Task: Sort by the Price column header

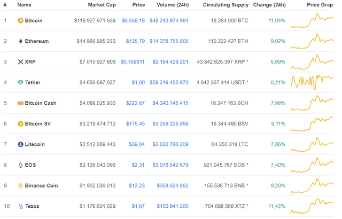Action: point(139,5)
